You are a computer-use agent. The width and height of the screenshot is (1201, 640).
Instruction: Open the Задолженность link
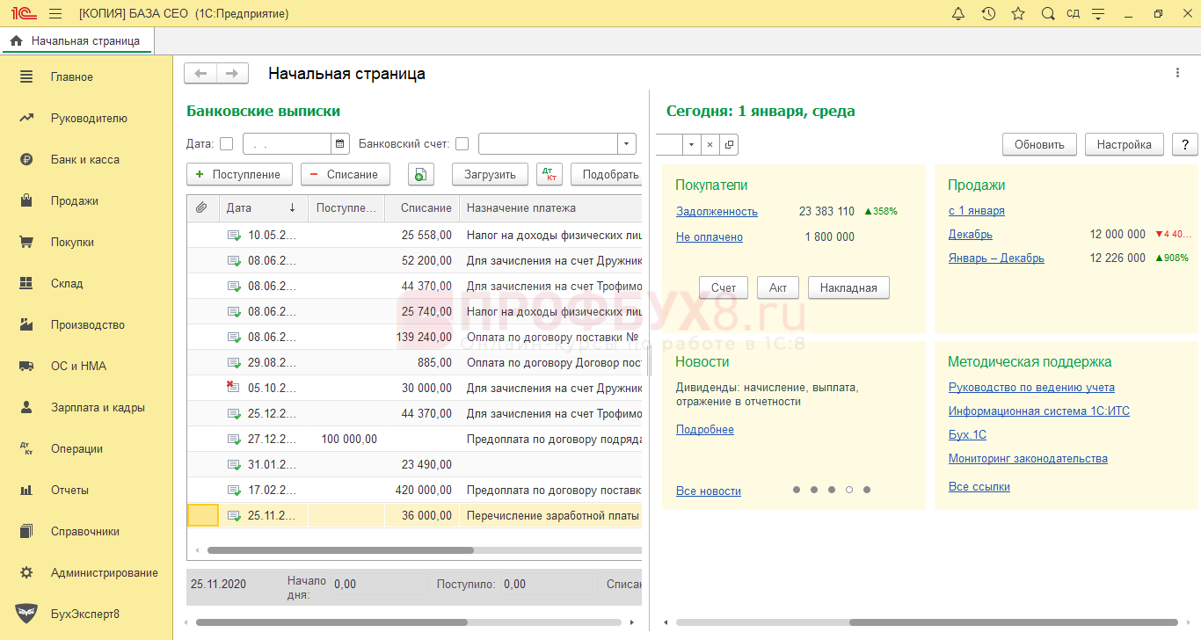tap(716, 212)
